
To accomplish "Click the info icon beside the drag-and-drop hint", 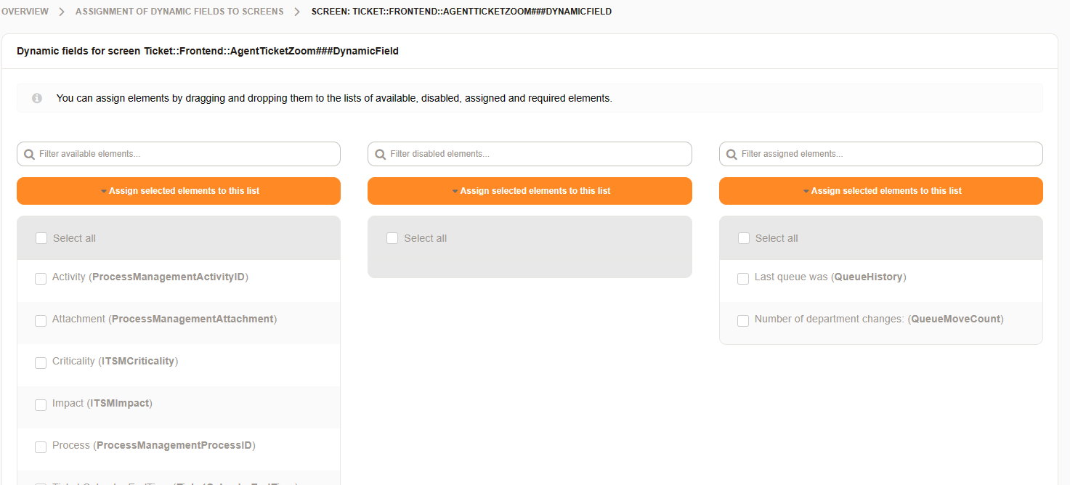I will [37, 98].
